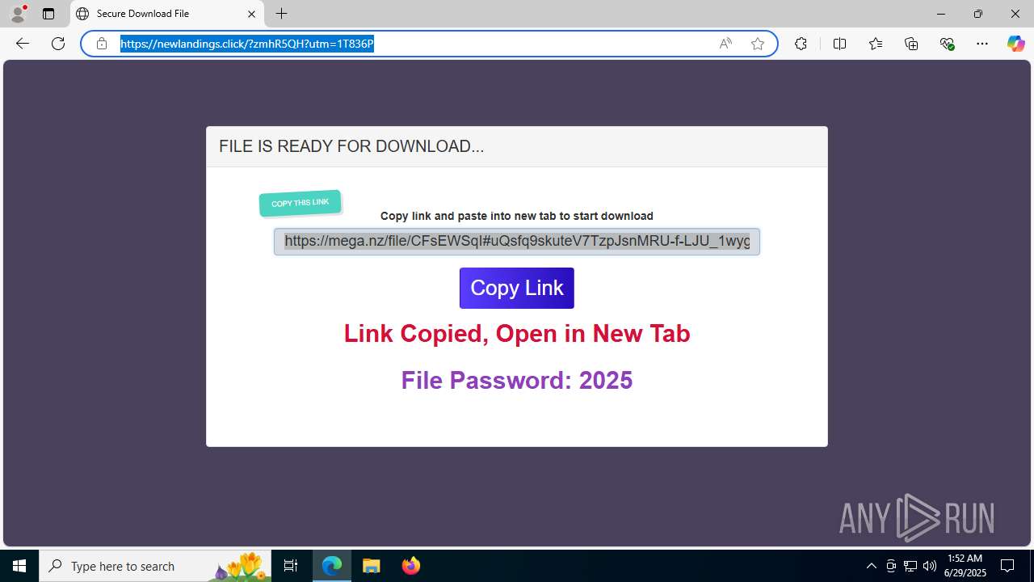This screenshot has width=1034, height=582.
Task: Minimize the Edge window
Action: pyautogui.click(x=940, y=14)
